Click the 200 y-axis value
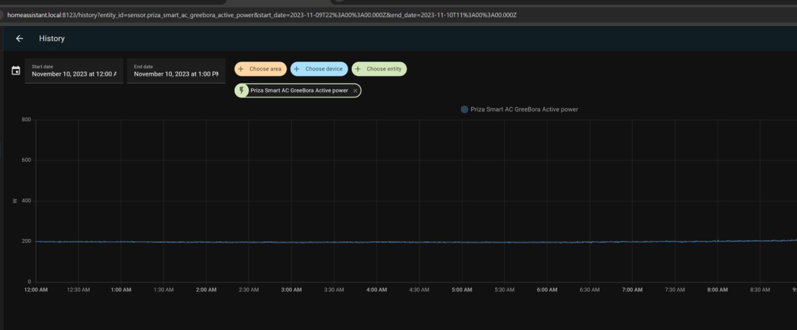 click(26, 241)
